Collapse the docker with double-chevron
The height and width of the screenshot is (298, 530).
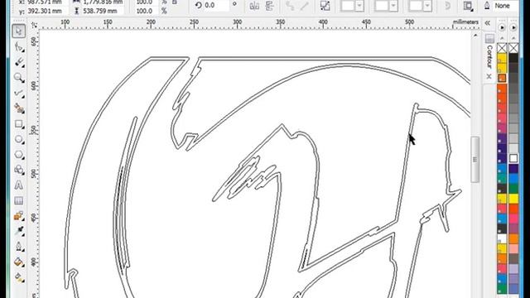point(488,23)
